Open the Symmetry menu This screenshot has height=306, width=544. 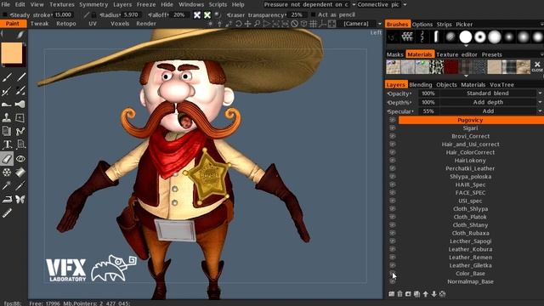click(93, 4)
